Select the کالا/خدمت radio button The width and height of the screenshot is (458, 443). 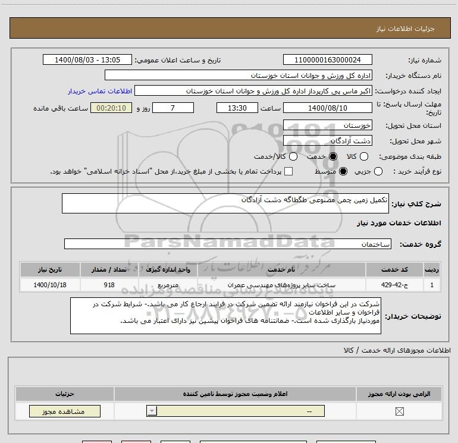(x=293, y=156)
